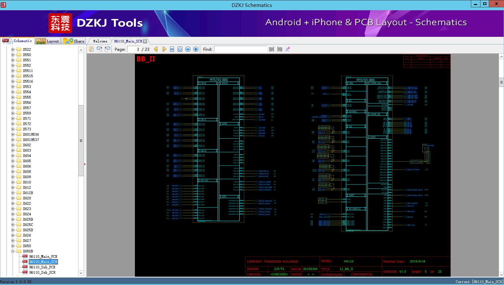Go to the previous page arrow
The height and width of the screenshot is (285, 504).
click(156, 49)
